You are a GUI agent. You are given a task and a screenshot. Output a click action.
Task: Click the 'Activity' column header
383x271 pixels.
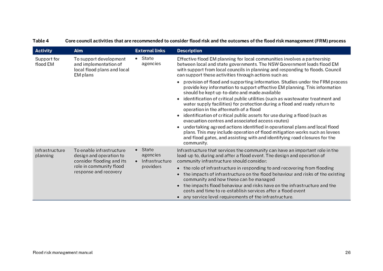pyautogui.click(x=43, y=51)
